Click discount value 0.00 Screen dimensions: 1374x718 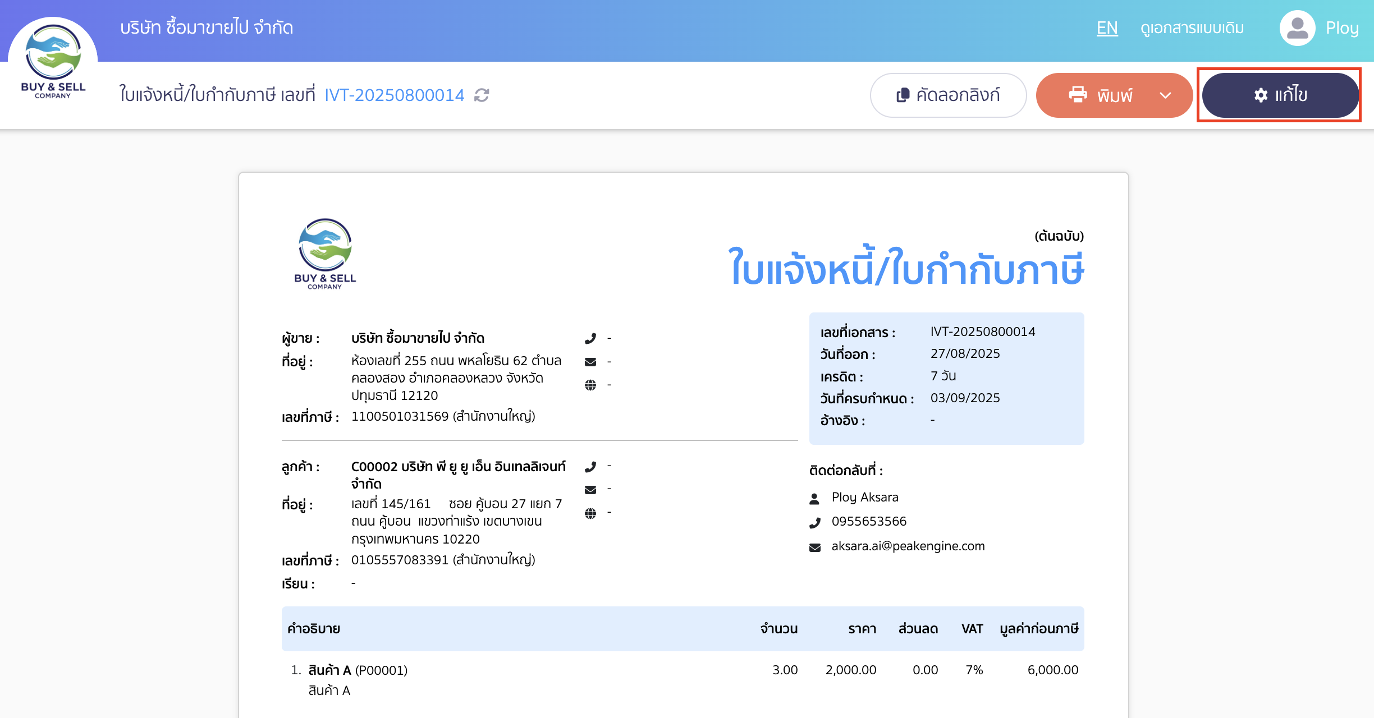[x=926, y=670]
